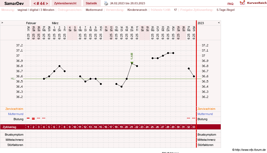Click the Zyklustag header label
This screenshot has height=153, width=267.
point(9,127)
